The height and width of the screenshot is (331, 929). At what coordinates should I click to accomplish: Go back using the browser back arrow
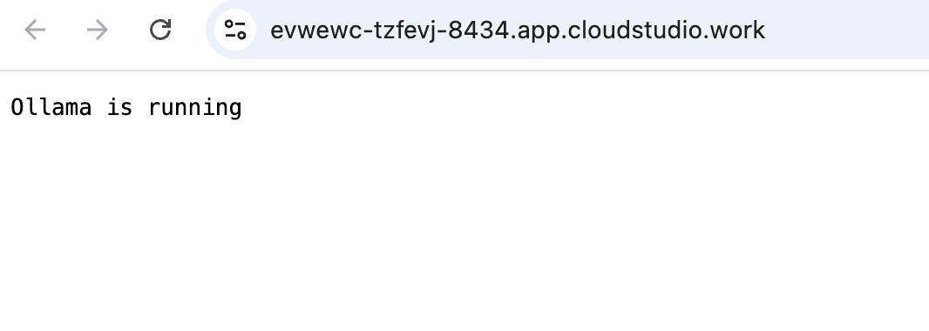coord(35,30)
